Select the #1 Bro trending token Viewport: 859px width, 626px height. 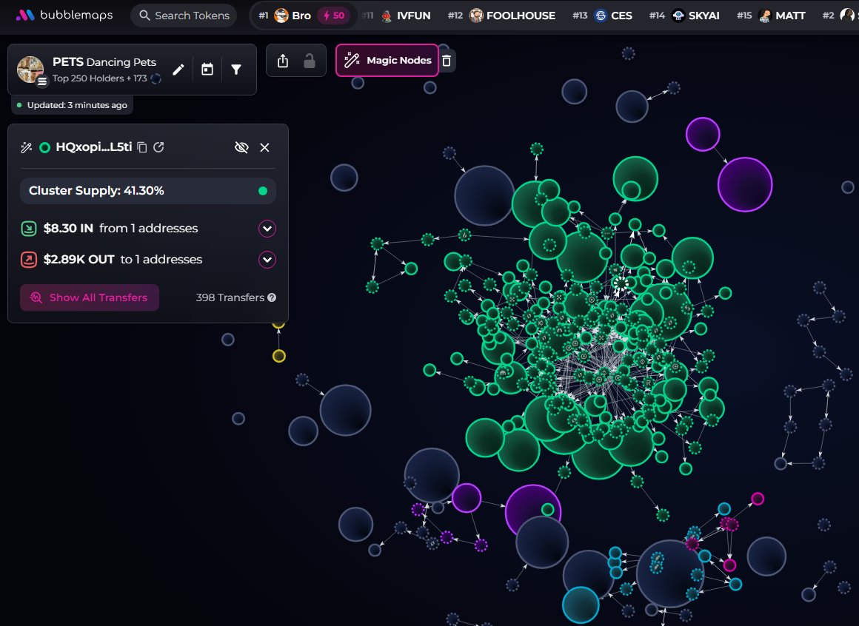(292, 16)
